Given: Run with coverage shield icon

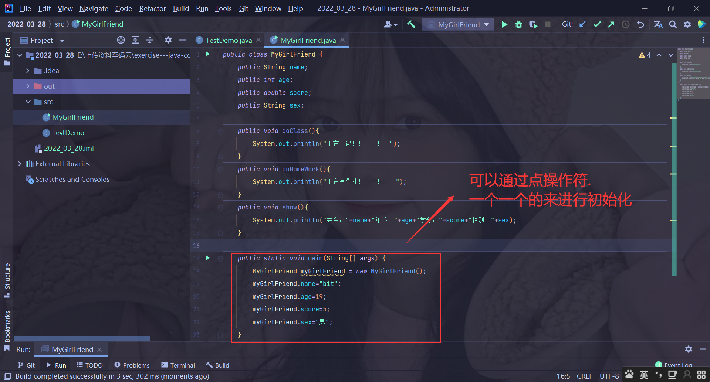Looking at the screenshot, I should pyautogui.click(x=533, y=24).
